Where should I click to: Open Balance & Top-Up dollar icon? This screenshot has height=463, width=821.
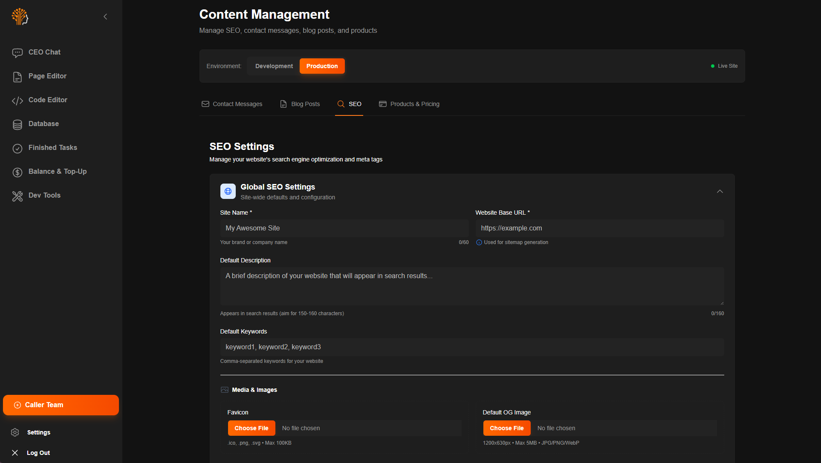click(x=17, y=172)
